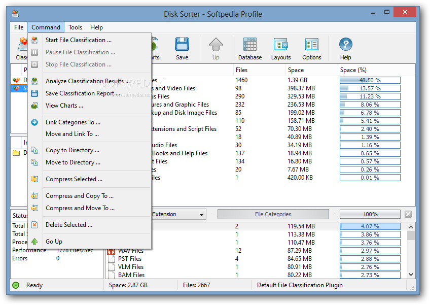Click the scroll up arrow in file list

tap(411, 227)
